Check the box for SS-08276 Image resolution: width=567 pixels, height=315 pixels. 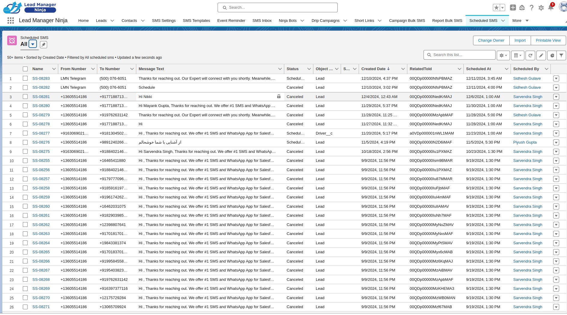pyautogui.click(x=25, y=142)
